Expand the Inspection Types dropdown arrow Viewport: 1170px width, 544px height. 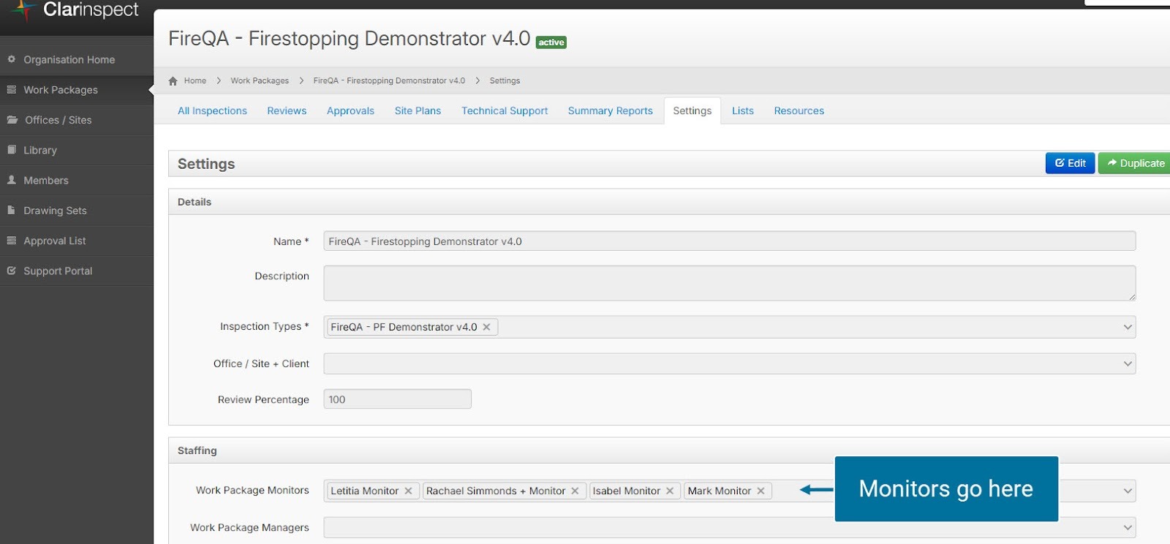click(1127, 327)
